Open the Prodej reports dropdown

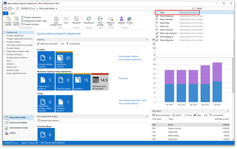(130, 21)
